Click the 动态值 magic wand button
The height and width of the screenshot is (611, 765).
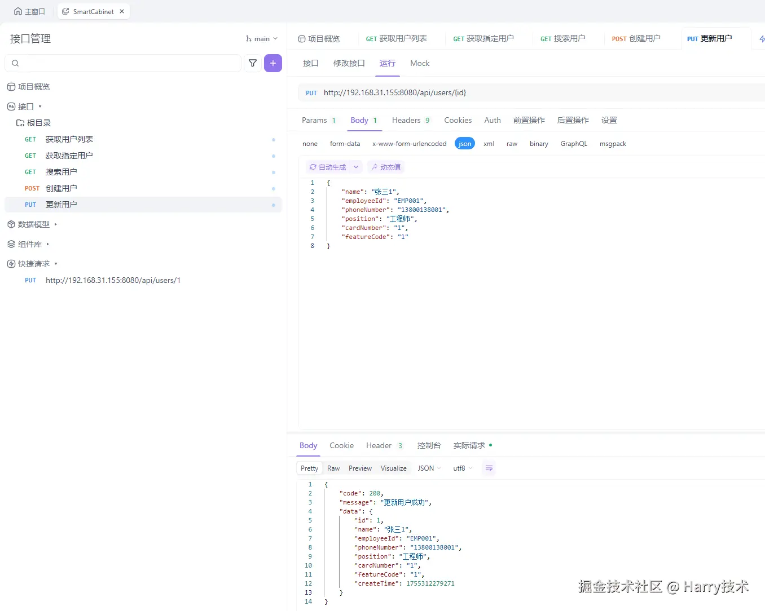click(x=386, y=167)
